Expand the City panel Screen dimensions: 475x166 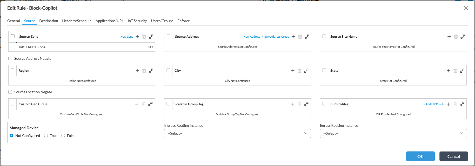306,71
